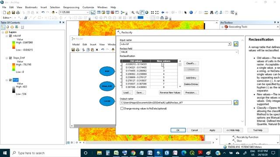Click the Load button
This screenshot has height=157, width=280.
click(x=127, y=92)
